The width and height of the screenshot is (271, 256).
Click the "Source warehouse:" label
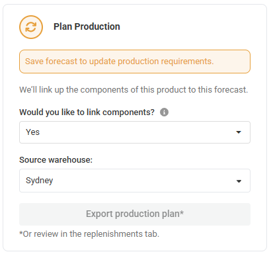tap(56, 160)
